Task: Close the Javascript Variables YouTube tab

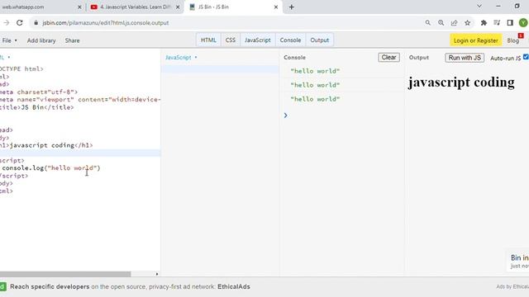Action: point(178,7)
